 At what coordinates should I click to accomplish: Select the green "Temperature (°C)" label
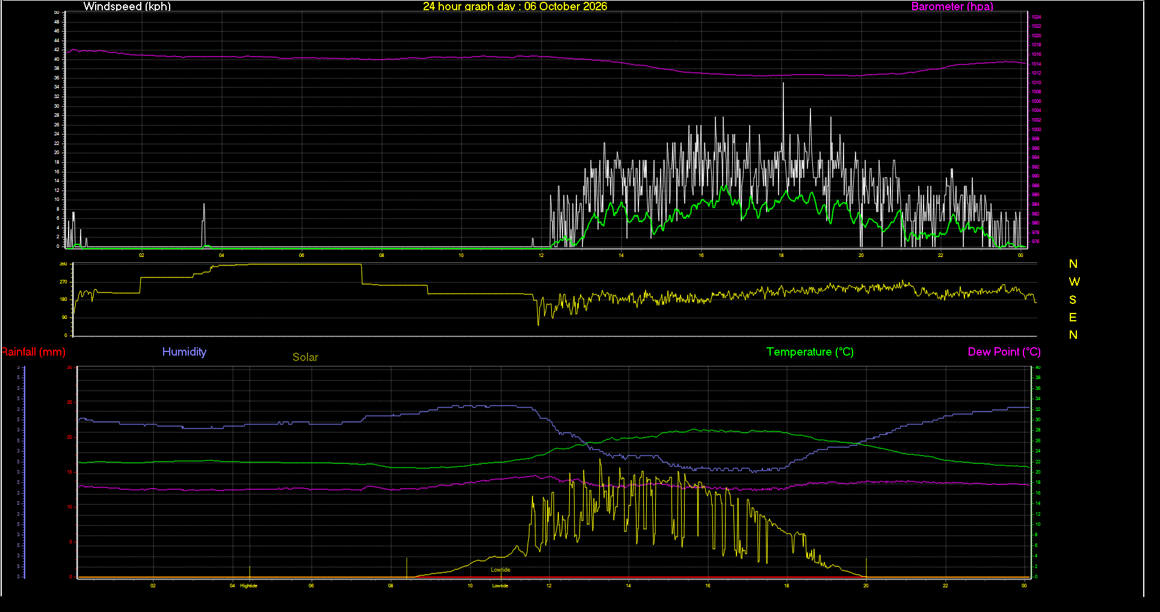point(810,352)
